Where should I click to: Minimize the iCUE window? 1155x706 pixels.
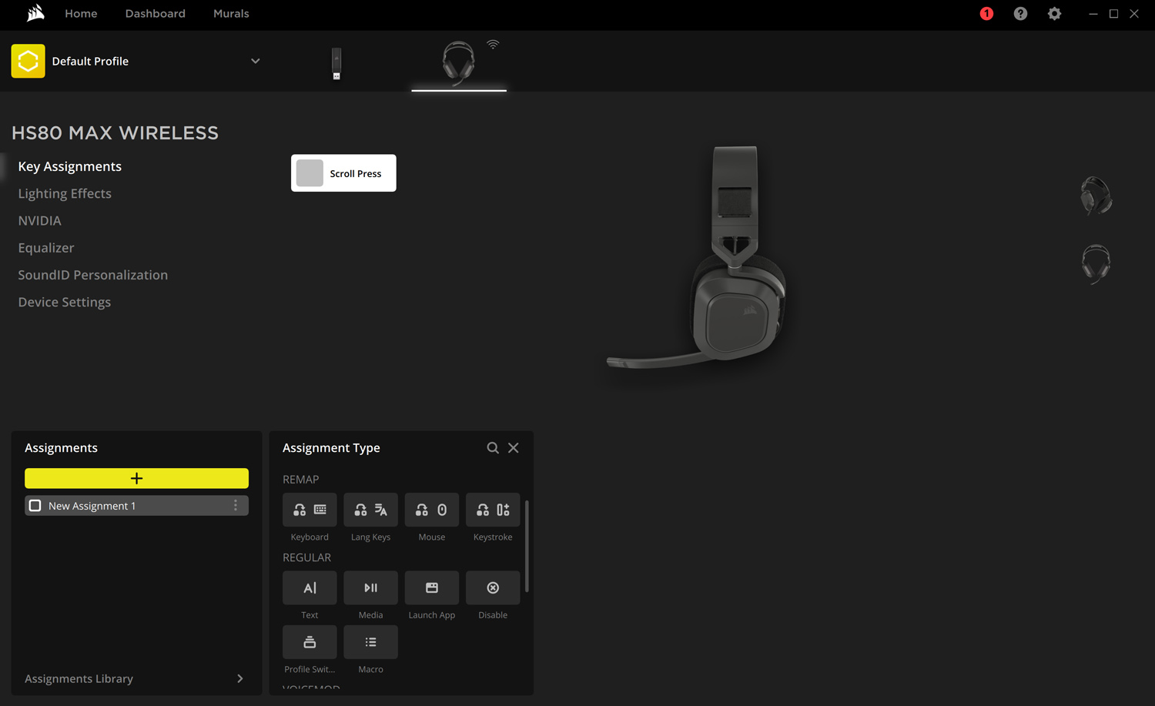coord(1093,14)
